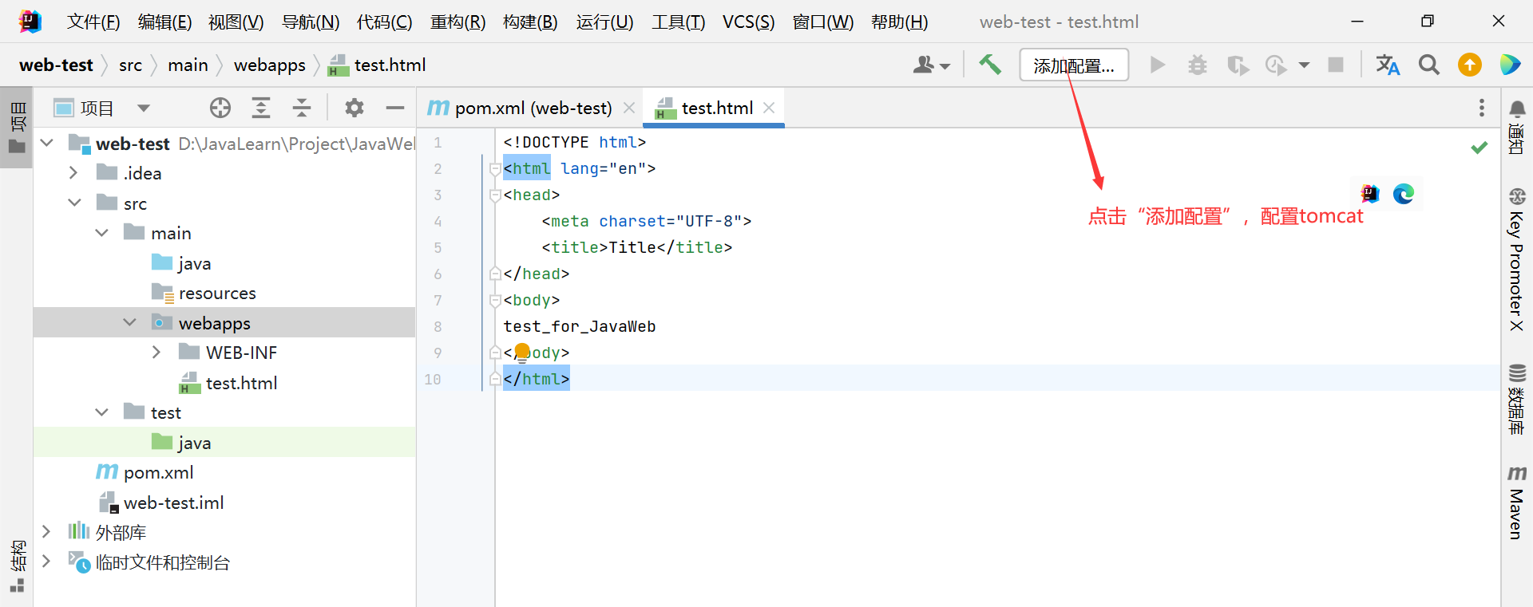Click the Build project hammer icon
This screenshot has width=1533, height=607.
coord(990,65)
